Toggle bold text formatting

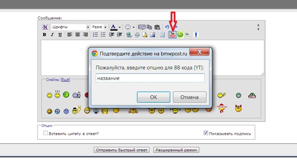pos(44,35)
